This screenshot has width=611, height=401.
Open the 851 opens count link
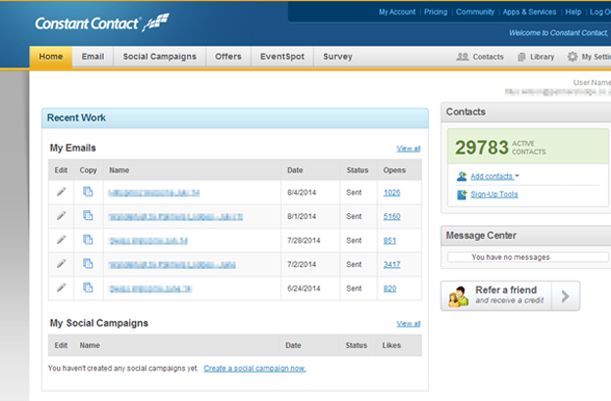(x=390, y=241)
